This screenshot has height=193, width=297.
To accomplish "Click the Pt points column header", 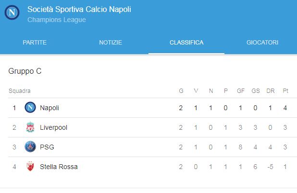I will [x=285, y=91].
